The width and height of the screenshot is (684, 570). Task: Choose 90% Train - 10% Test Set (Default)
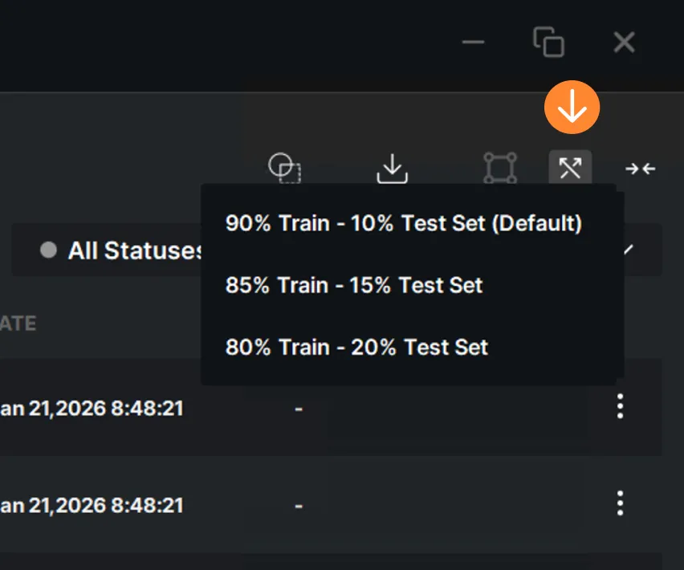404,223
